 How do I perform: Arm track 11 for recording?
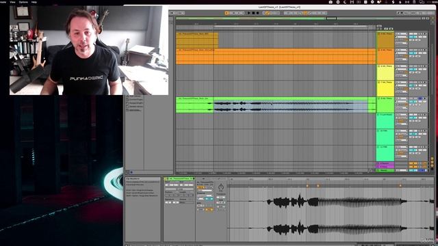pos(425,148)
